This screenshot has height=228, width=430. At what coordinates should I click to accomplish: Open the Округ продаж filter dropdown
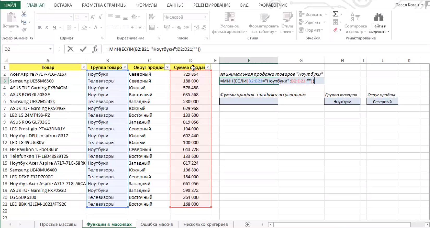tap(167, 67)
